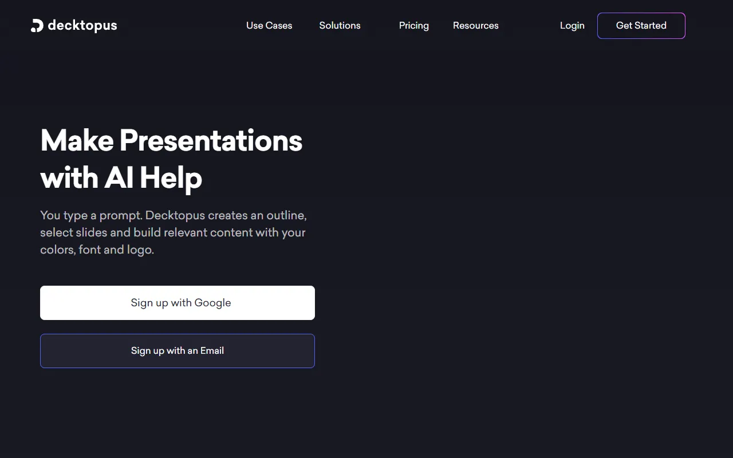This screenshot has height=458, width=733.
Task: Click the text 'You type a prompt'
Action: coord(90,216)
